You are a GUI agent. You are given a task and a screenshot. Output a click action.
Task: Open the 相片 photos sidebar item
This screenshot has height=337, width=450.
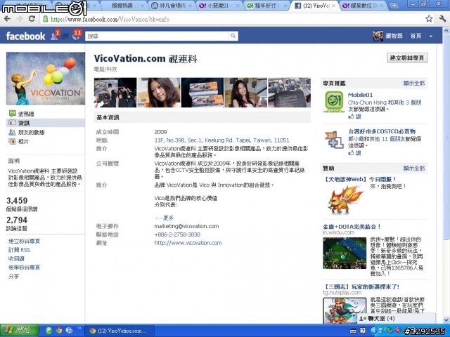23,141
